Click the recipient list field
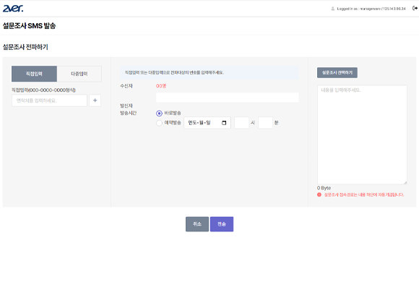This screenshot has width=419, height=282. coord(228,98)
